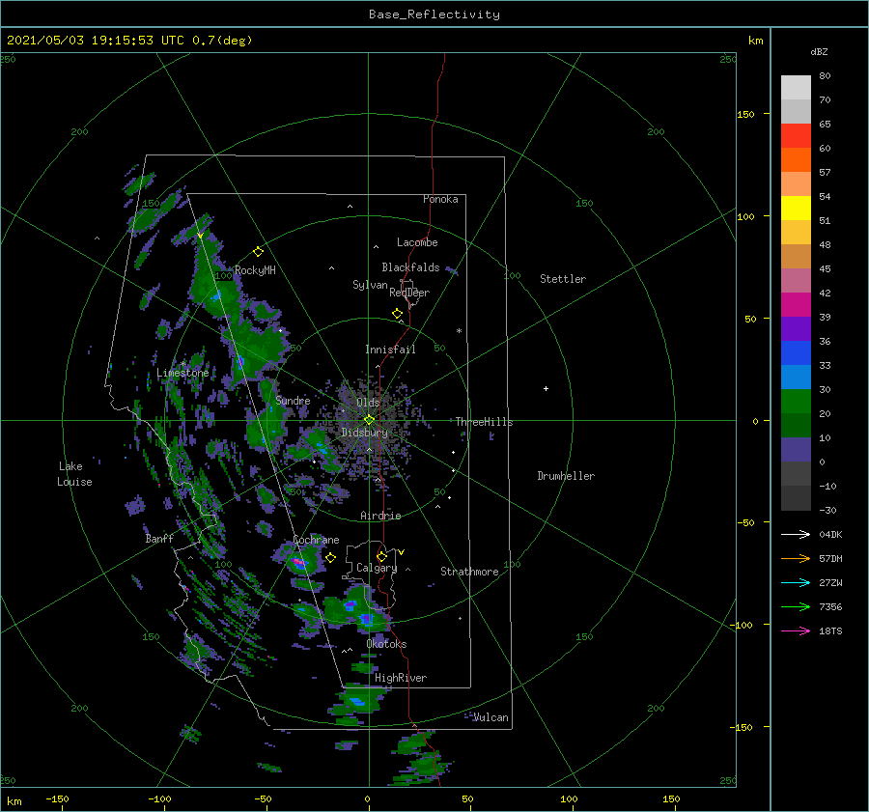Select the yellow diamond marker above Calgary label
Image resolution: width=869 pixels, height=812 pixels.
pyautogui.click(x=381, y=556)
